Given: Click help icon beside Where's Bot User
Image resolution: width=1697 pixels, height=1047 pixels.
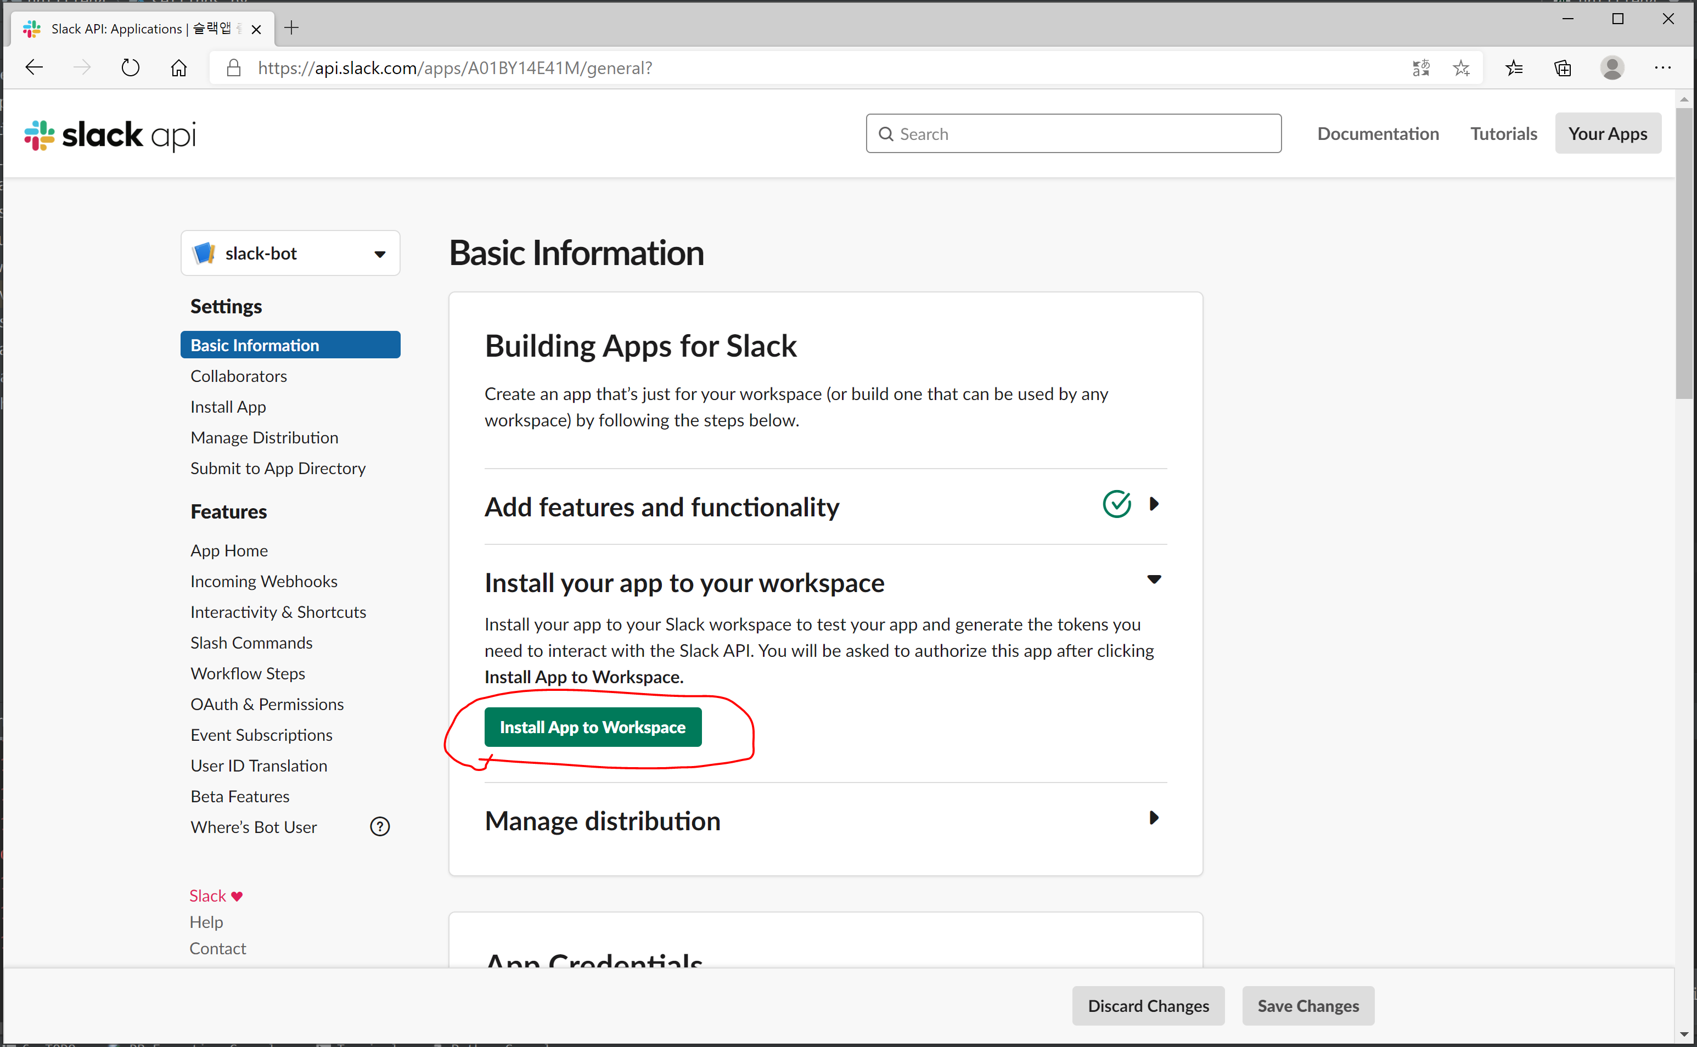Looking at the screenshot, I should tap(379, 826).
